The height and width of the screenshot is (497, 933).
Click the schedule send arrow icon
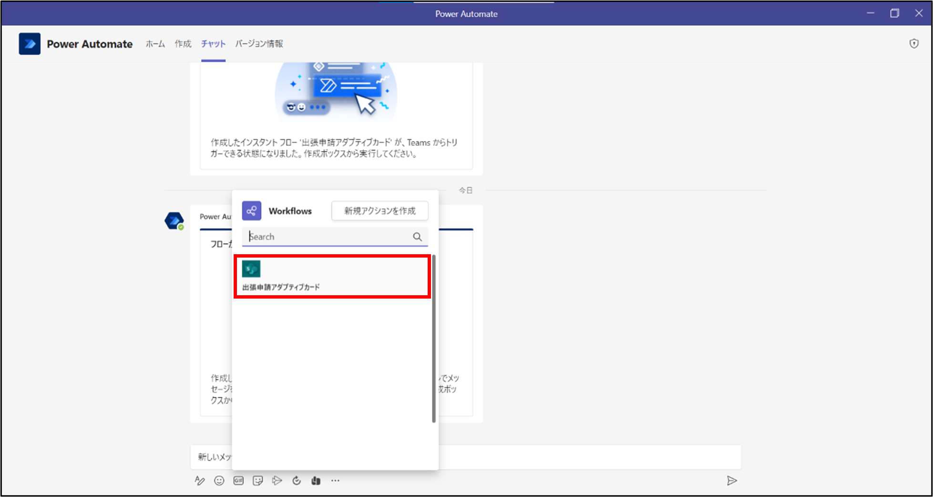(x=277, y=480)
